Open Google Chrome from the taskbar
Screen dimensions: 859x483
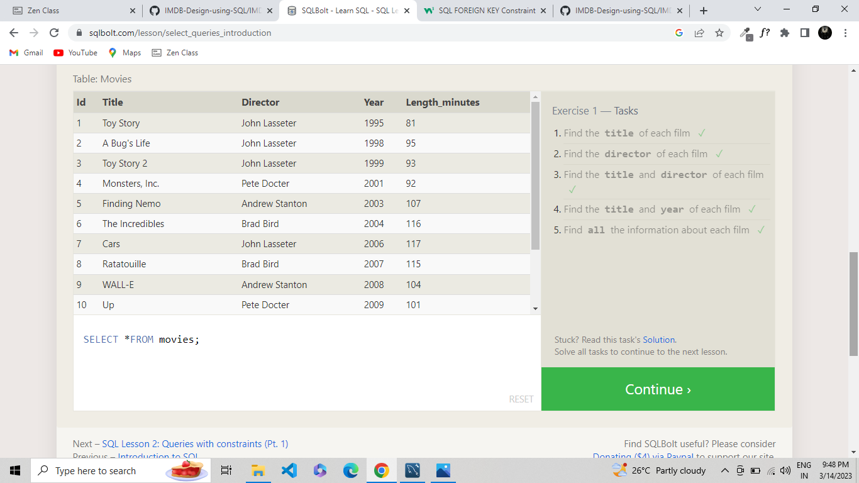pyautogui.click(x=381, y=470)
